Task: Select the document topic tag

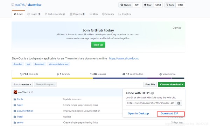Action: [39, 64]
